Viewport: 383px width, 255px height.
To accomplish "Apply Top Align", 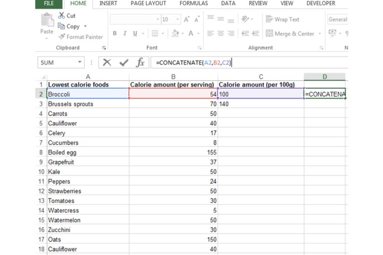I will tap(211, 19).
